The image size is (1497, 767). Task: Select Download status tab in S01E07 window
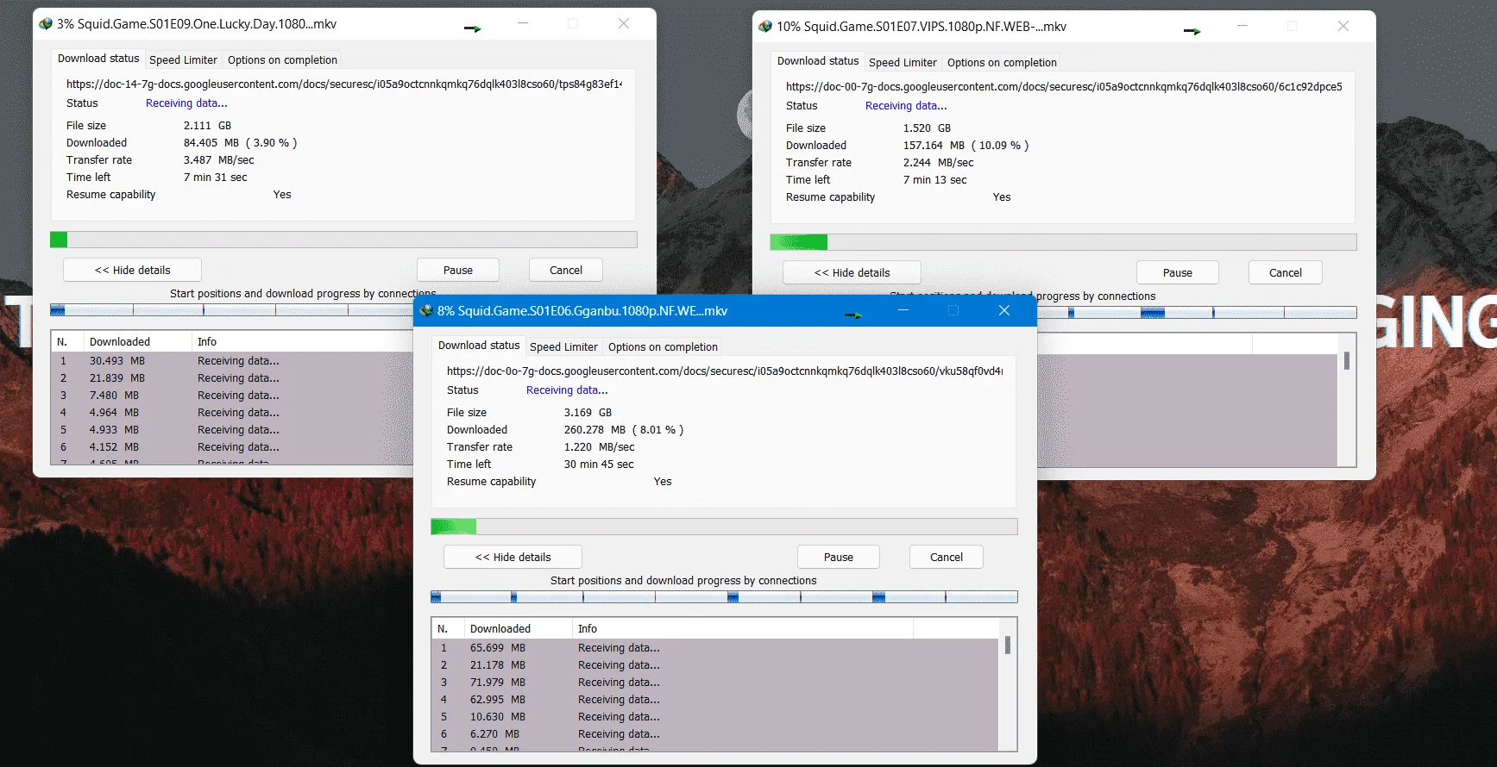coord(818,60)
